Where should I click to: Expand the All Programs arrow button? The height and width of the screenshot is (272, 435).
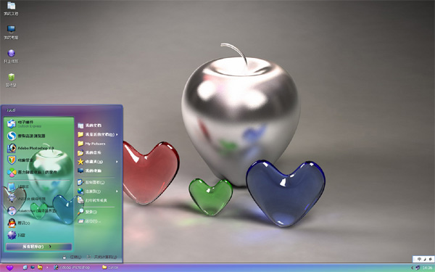point(39,247)
